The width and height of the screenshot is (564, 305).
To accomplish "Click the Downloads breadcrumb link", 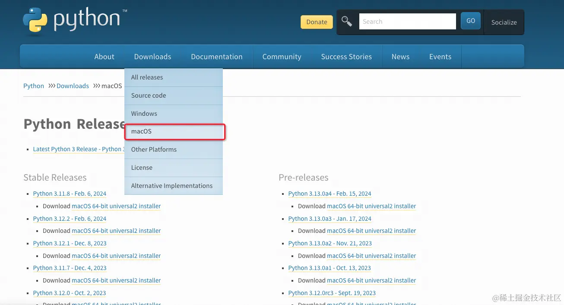I will click(x=73, y=86).
